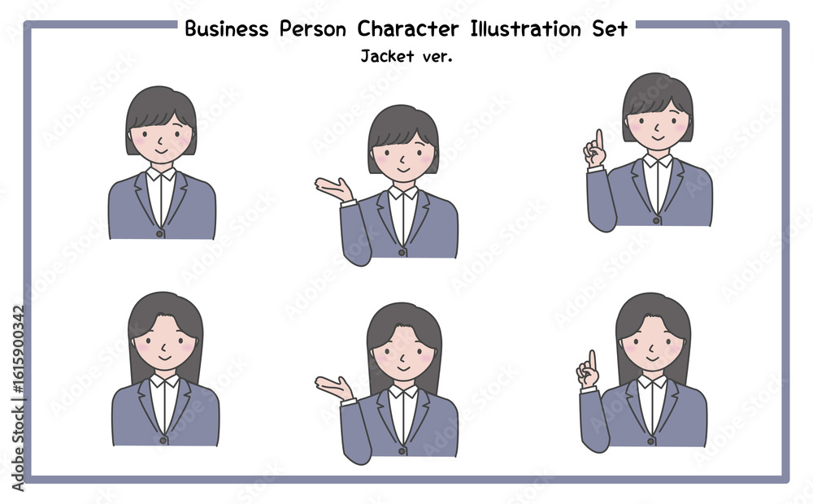
Task: Click jacket button of top-left short-haired woman
Action: point(159,234)
